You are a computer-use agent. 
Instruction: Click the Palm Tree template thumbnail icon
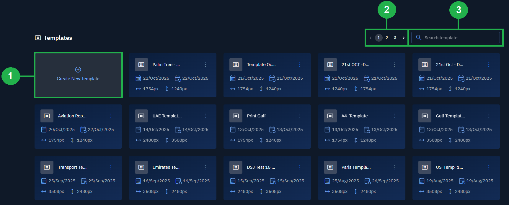(141, 65)
